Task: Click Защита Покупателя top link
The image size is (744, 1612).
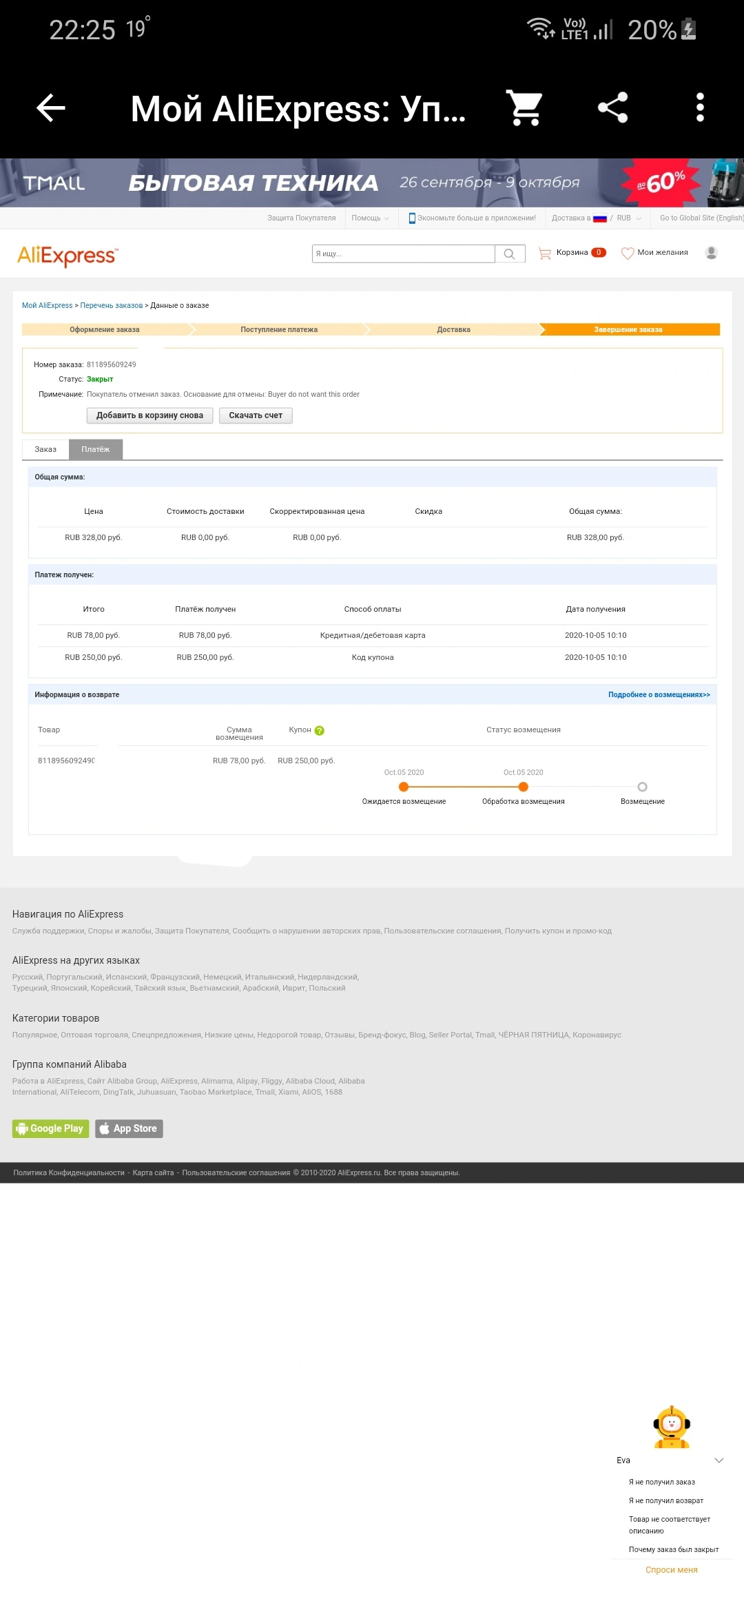Action: click(302, 218)
